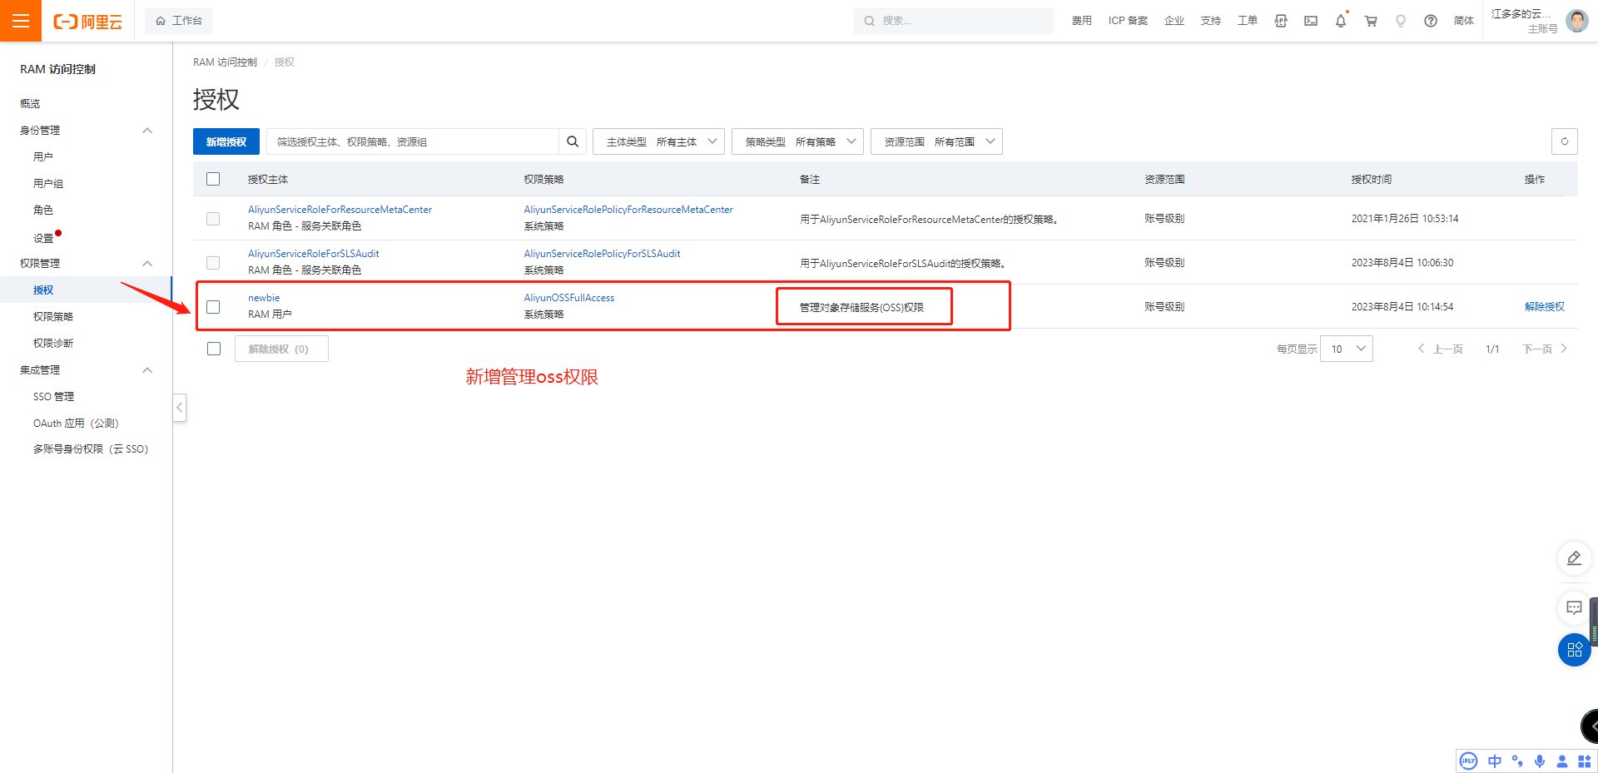Screen dimensions: 1598x773
Task: Open 角色 in the sidebar
Action: 43,211
